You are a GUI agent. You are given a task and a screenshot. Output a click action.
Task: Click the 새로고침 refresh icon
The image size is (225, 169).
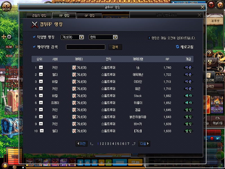(177, 47)
